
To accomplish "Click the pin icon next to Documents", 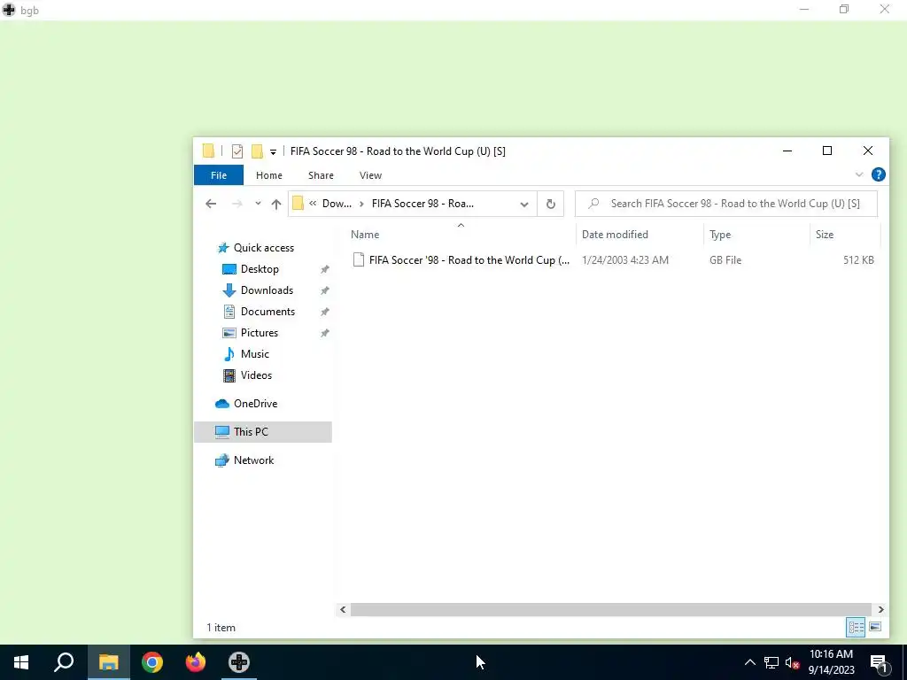I will tap(324, 312).
